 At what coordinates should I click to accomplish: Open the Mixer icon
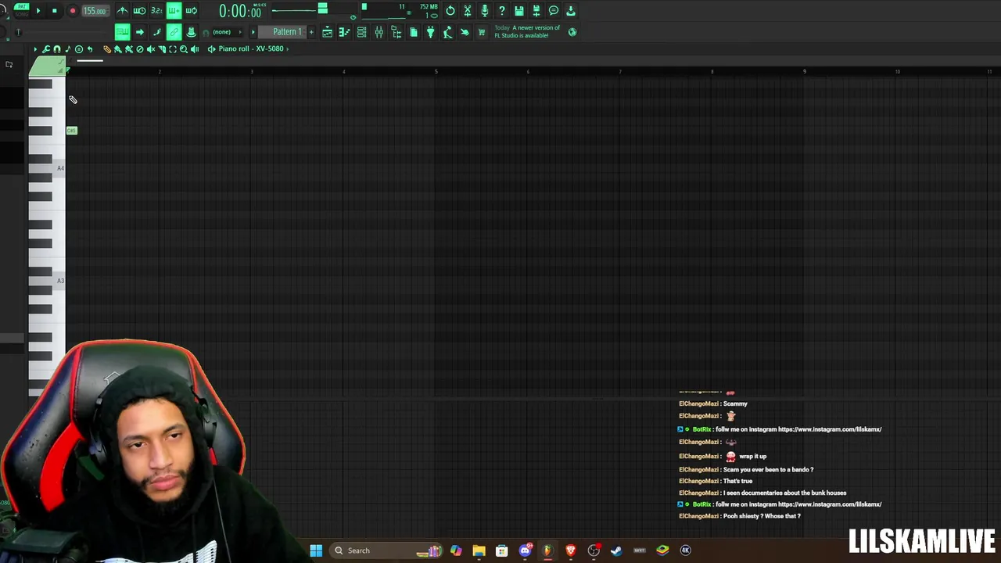click(x=379, y=32)
